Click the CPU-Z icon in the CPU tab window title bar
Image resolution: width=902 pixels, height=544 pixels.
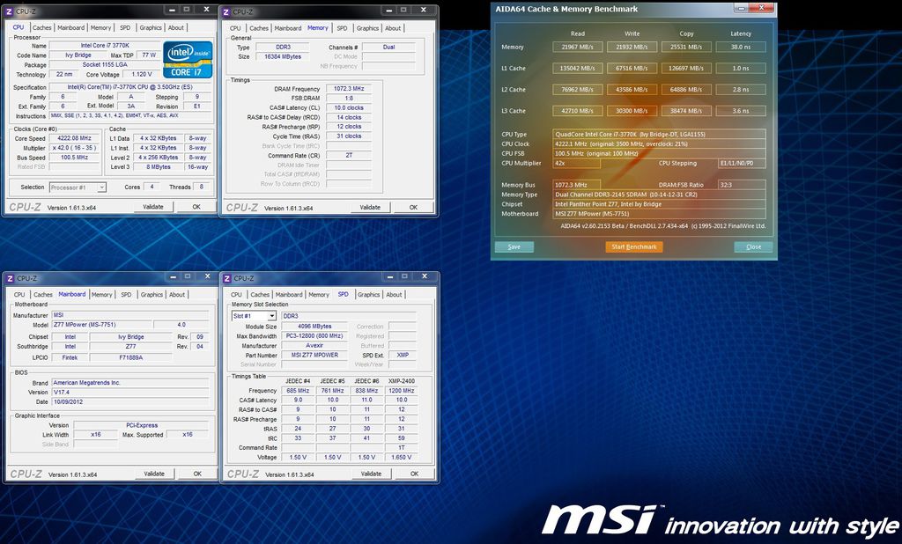[10, 11]
